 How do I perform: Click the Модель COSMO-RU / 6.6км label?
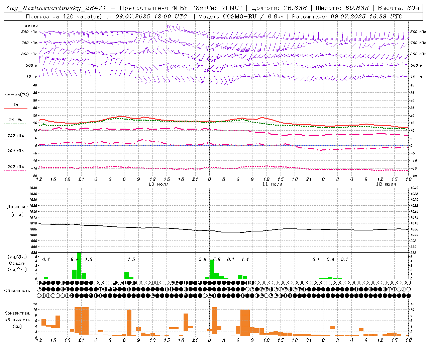pyautogui.click(x=240, y=16)
